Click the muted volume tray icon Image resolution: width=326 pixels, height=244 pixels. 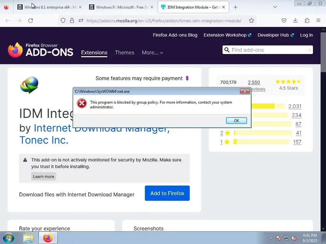294,238
